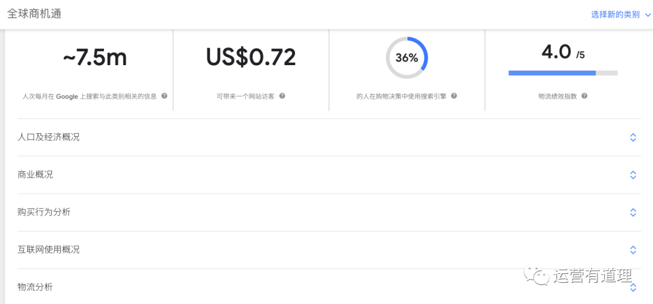Image resolution: width=653 pixels, height=304 pixels.
Task: Click the 36% donut chart
Action: coord(407,58)
